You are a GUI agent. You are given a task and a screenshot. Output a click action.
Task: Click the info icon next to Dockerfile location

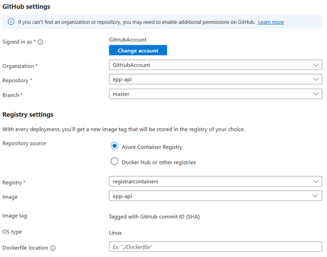point(53,248)
